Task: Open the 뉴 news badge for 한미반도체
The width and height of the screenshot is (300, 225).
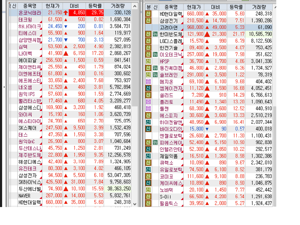Action: tap(155, 34)
